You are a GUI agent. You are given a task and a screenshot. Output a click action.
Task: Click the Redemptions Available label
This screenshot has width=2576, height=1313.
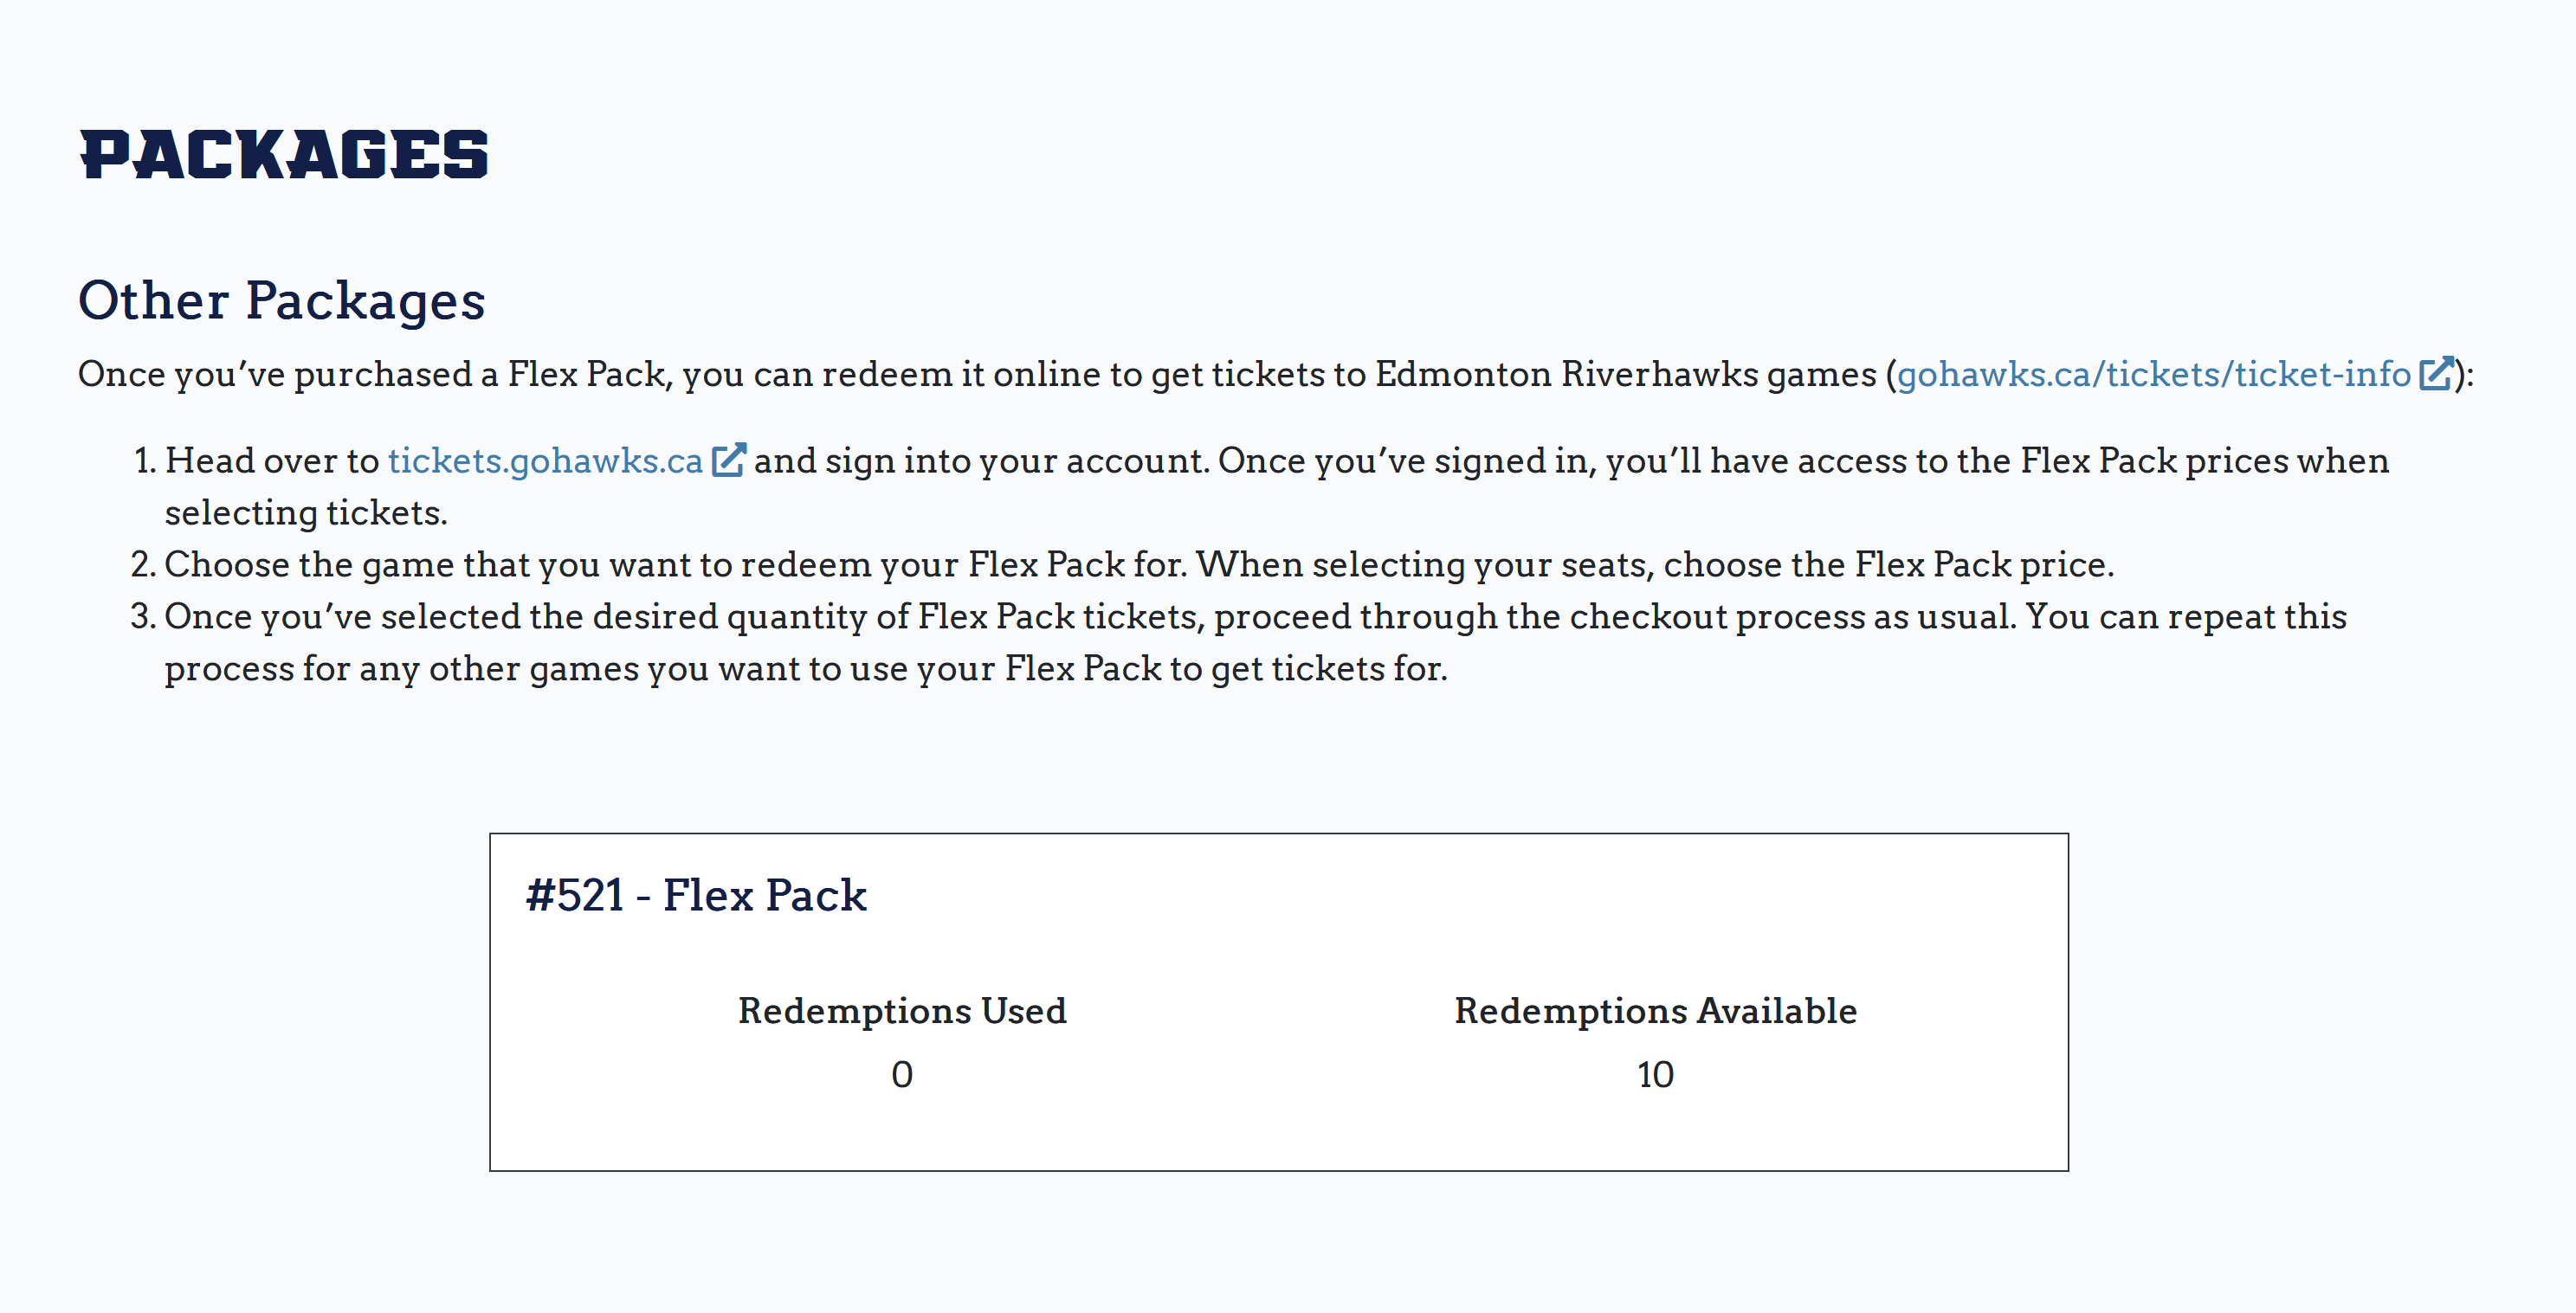[1655, 1011]
